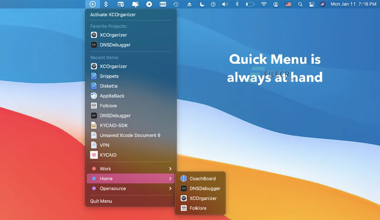Click the Bluetooth menu bar icon

[237, 4]
